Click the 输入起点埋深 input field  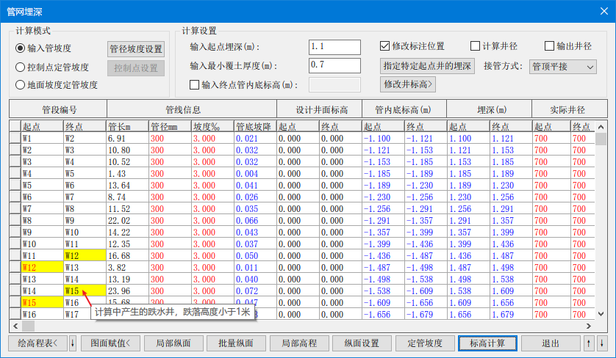[334, 47]
